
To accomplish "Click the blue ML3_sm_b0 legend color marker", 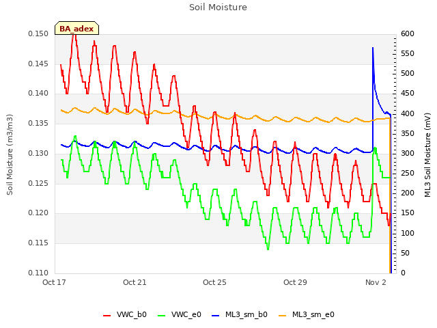I will tap(216, 316).
